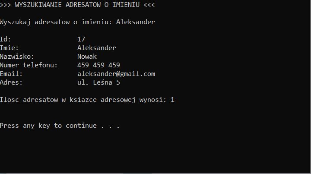Click the 'Numer telefonu:' label

coord(29,65)
